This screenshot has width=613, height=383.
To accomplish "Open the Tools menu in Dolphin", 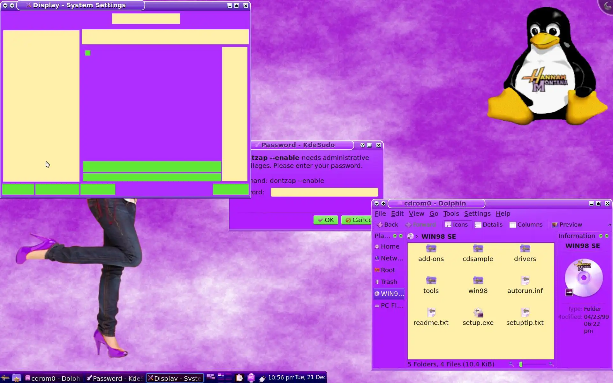I will pos(451,214).
